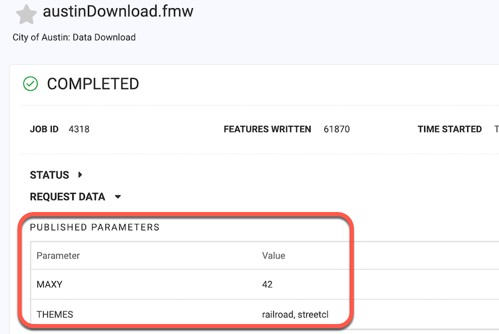Click the JOB ID label

44,129
